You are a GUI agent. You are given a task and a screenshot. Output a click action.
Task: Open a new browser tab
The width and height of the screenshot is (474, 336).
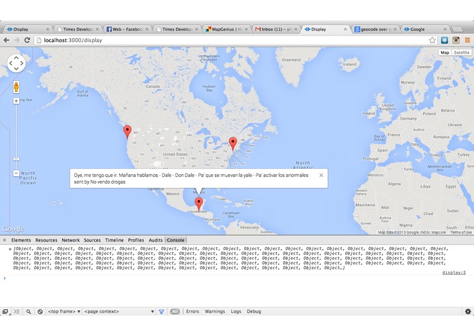[x=457, y=29]
